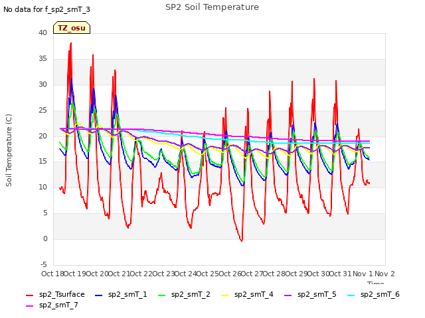425x318 pixels.
Task: Click the Soil Temperature (C) axis label
Action: point(9,150)
